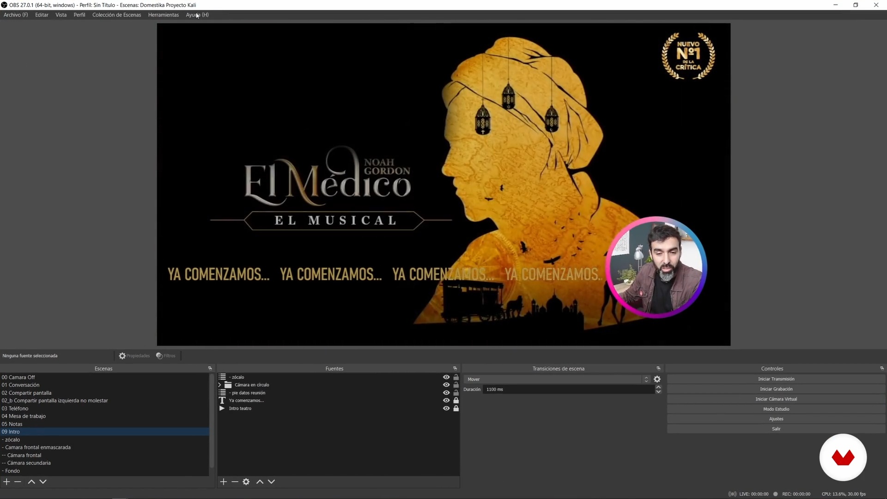Open the Archivo menu
The height and width of the screenshot is (499, 887).
coord(16,15)
